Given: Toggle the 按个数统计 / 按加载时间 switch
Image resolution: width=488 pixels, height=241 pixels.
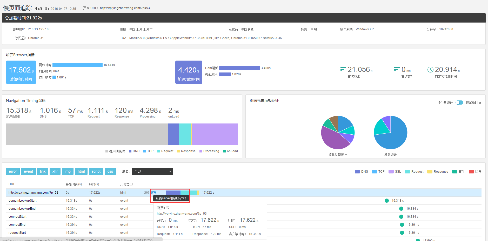Looking at the screenshot, I should click(x=459, y=103).
